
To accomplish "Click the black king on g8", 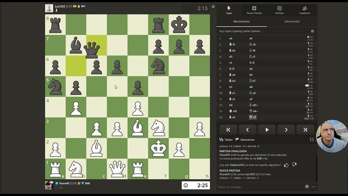I will click(x=179, y=24).
